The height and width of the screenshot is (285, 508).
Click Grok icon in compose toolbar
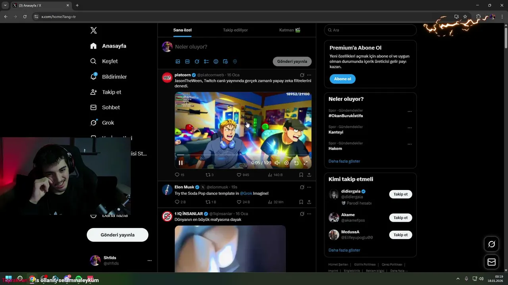click(x=197, y=62)
